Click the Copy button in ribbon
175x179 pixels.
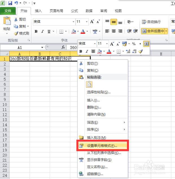pos(19,26)
